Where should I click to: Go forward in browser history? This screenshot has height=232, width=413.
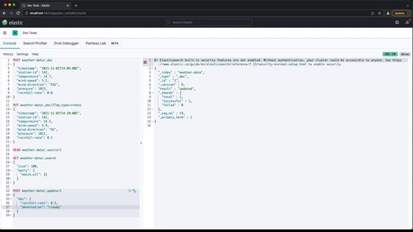click(11, 13)
